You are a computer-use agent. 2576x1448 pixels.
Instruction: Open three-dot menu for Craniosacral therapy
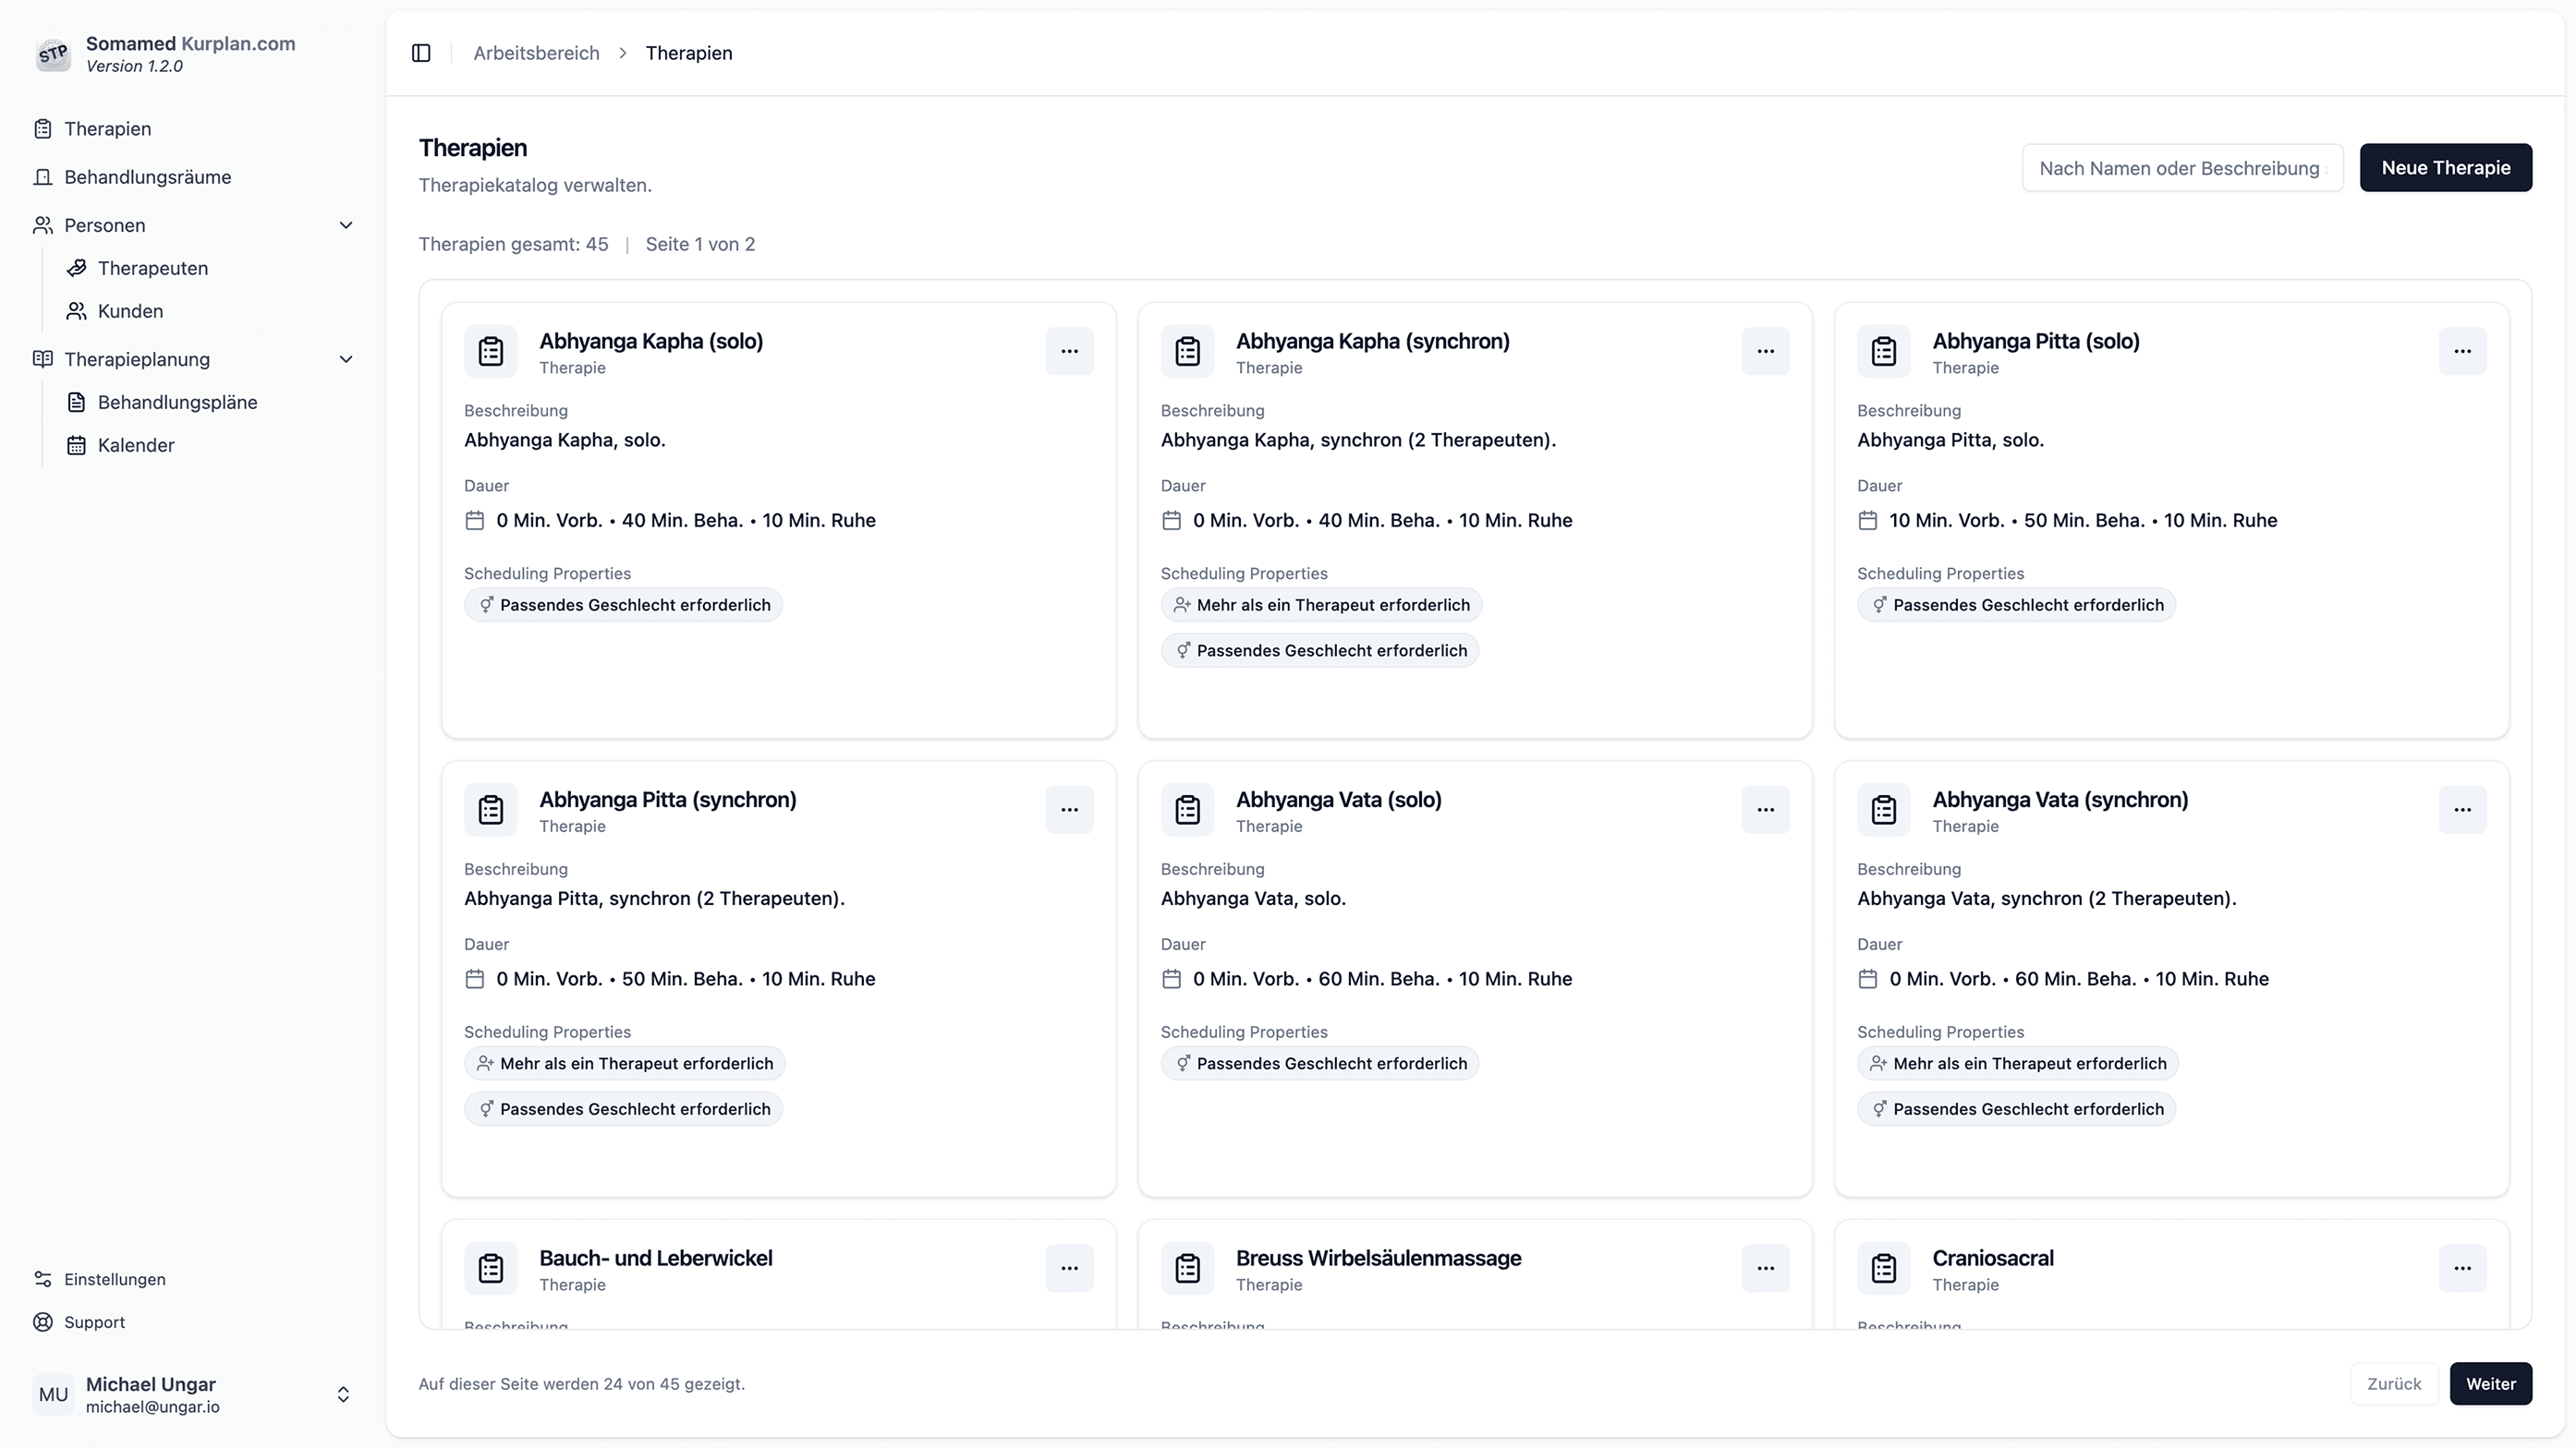pyautogui.click(x=2462, y=1268)
